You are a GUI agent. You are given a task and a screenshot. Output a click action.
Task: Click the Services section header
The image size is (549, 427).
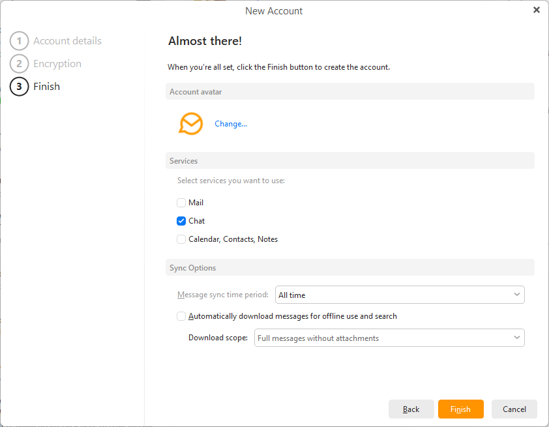click(184, 161)
